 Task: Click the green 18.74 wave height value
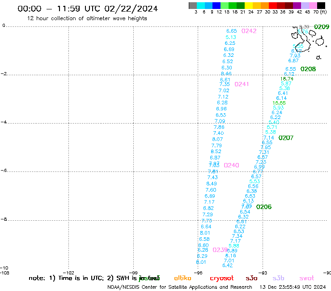pos(287,79)
